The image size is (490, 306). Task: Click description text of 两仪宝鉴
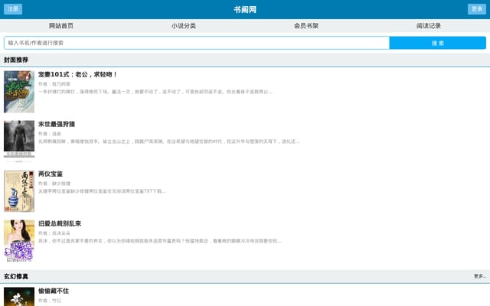pos(102,191)
